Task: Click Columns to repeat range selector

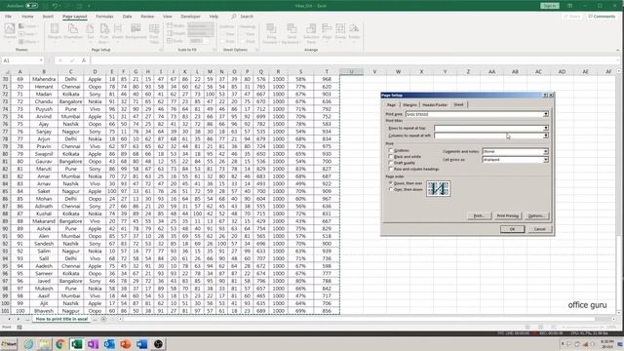Action: 546,136
